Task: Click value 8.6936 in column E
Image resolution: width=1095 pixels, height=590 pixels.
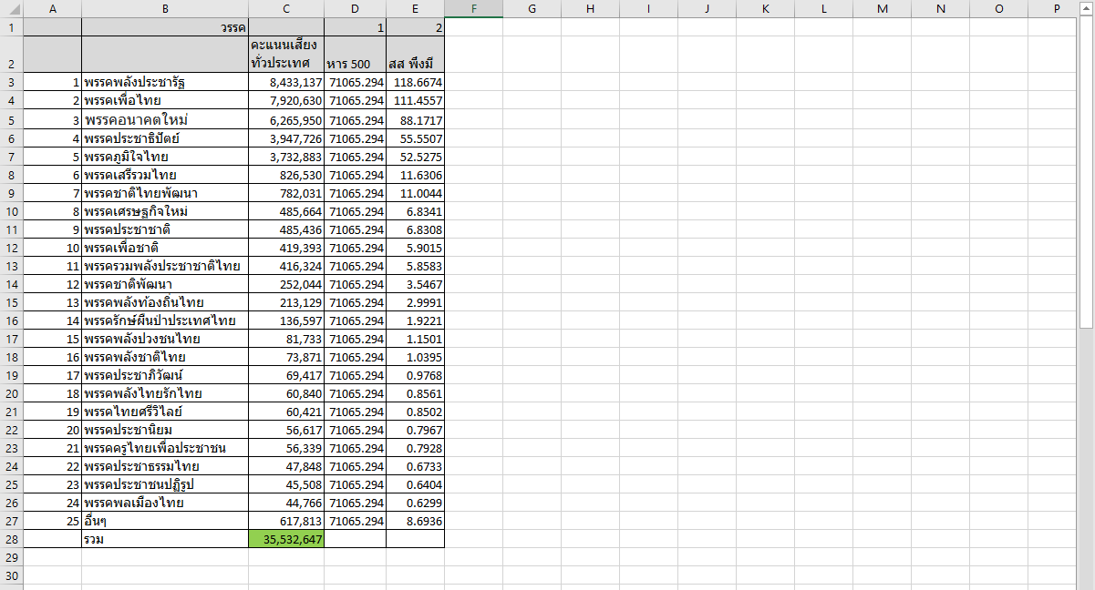Action: tap(415, 520)
